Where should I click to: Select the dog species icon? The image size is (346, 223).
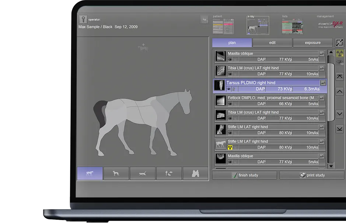[116, 173]
